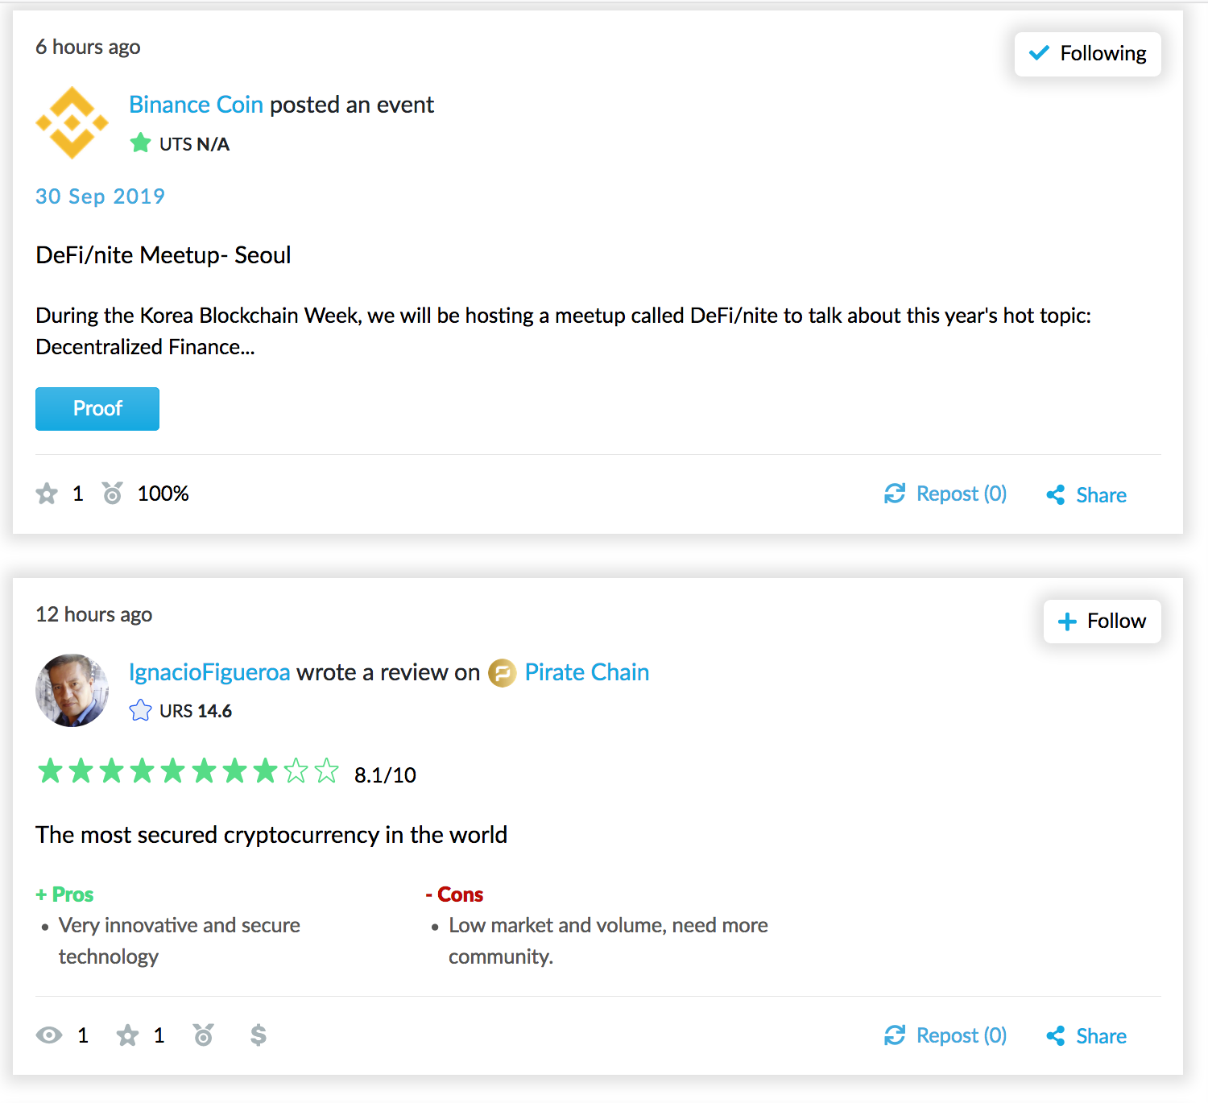Unfollow Binance Coin via Following toggle
The width and height of the screenshot is (1208, 1103).
(1087, 54)
